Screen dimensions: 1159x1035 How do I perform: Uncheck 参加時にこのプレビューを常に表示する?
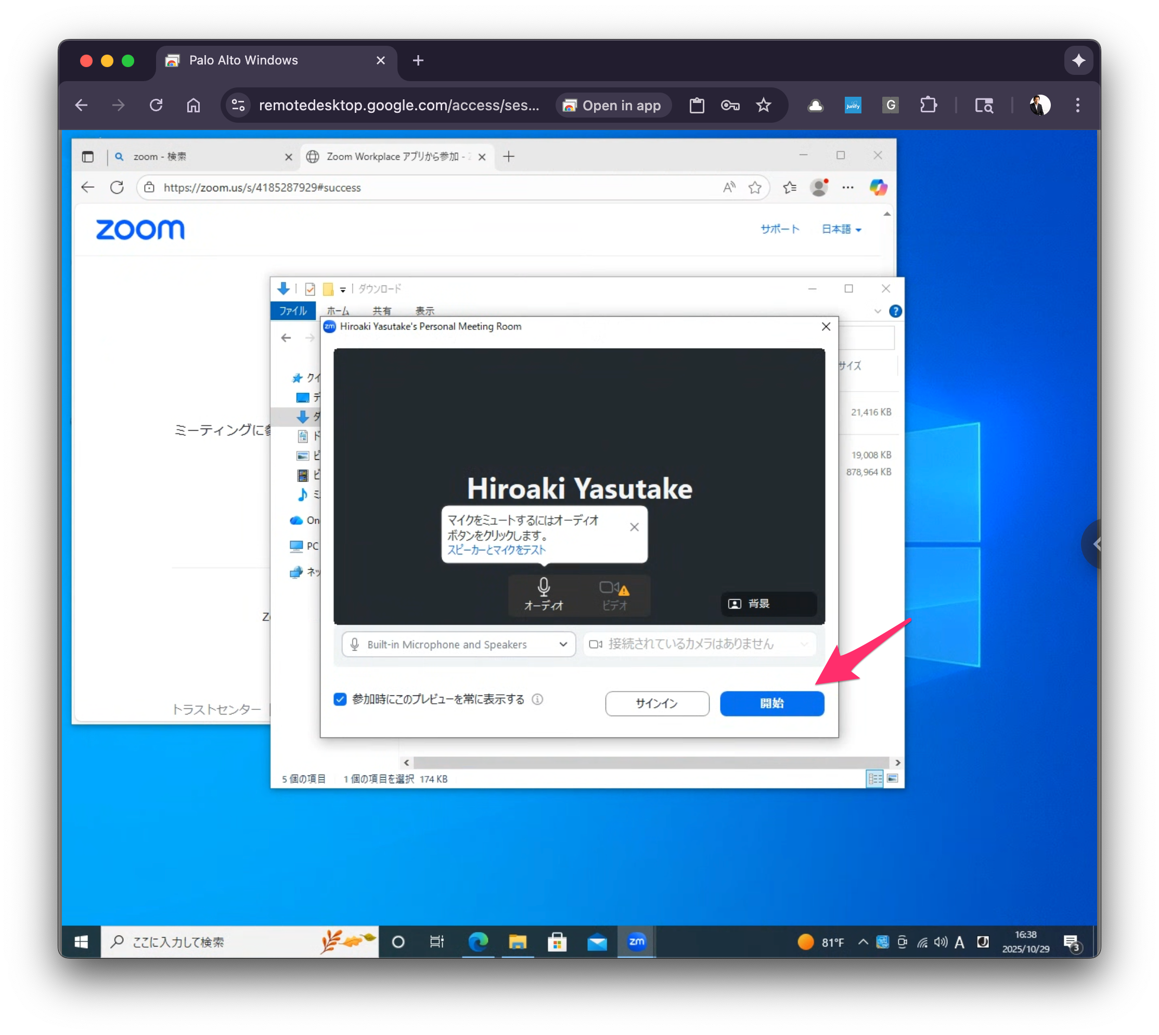[340, 699]
